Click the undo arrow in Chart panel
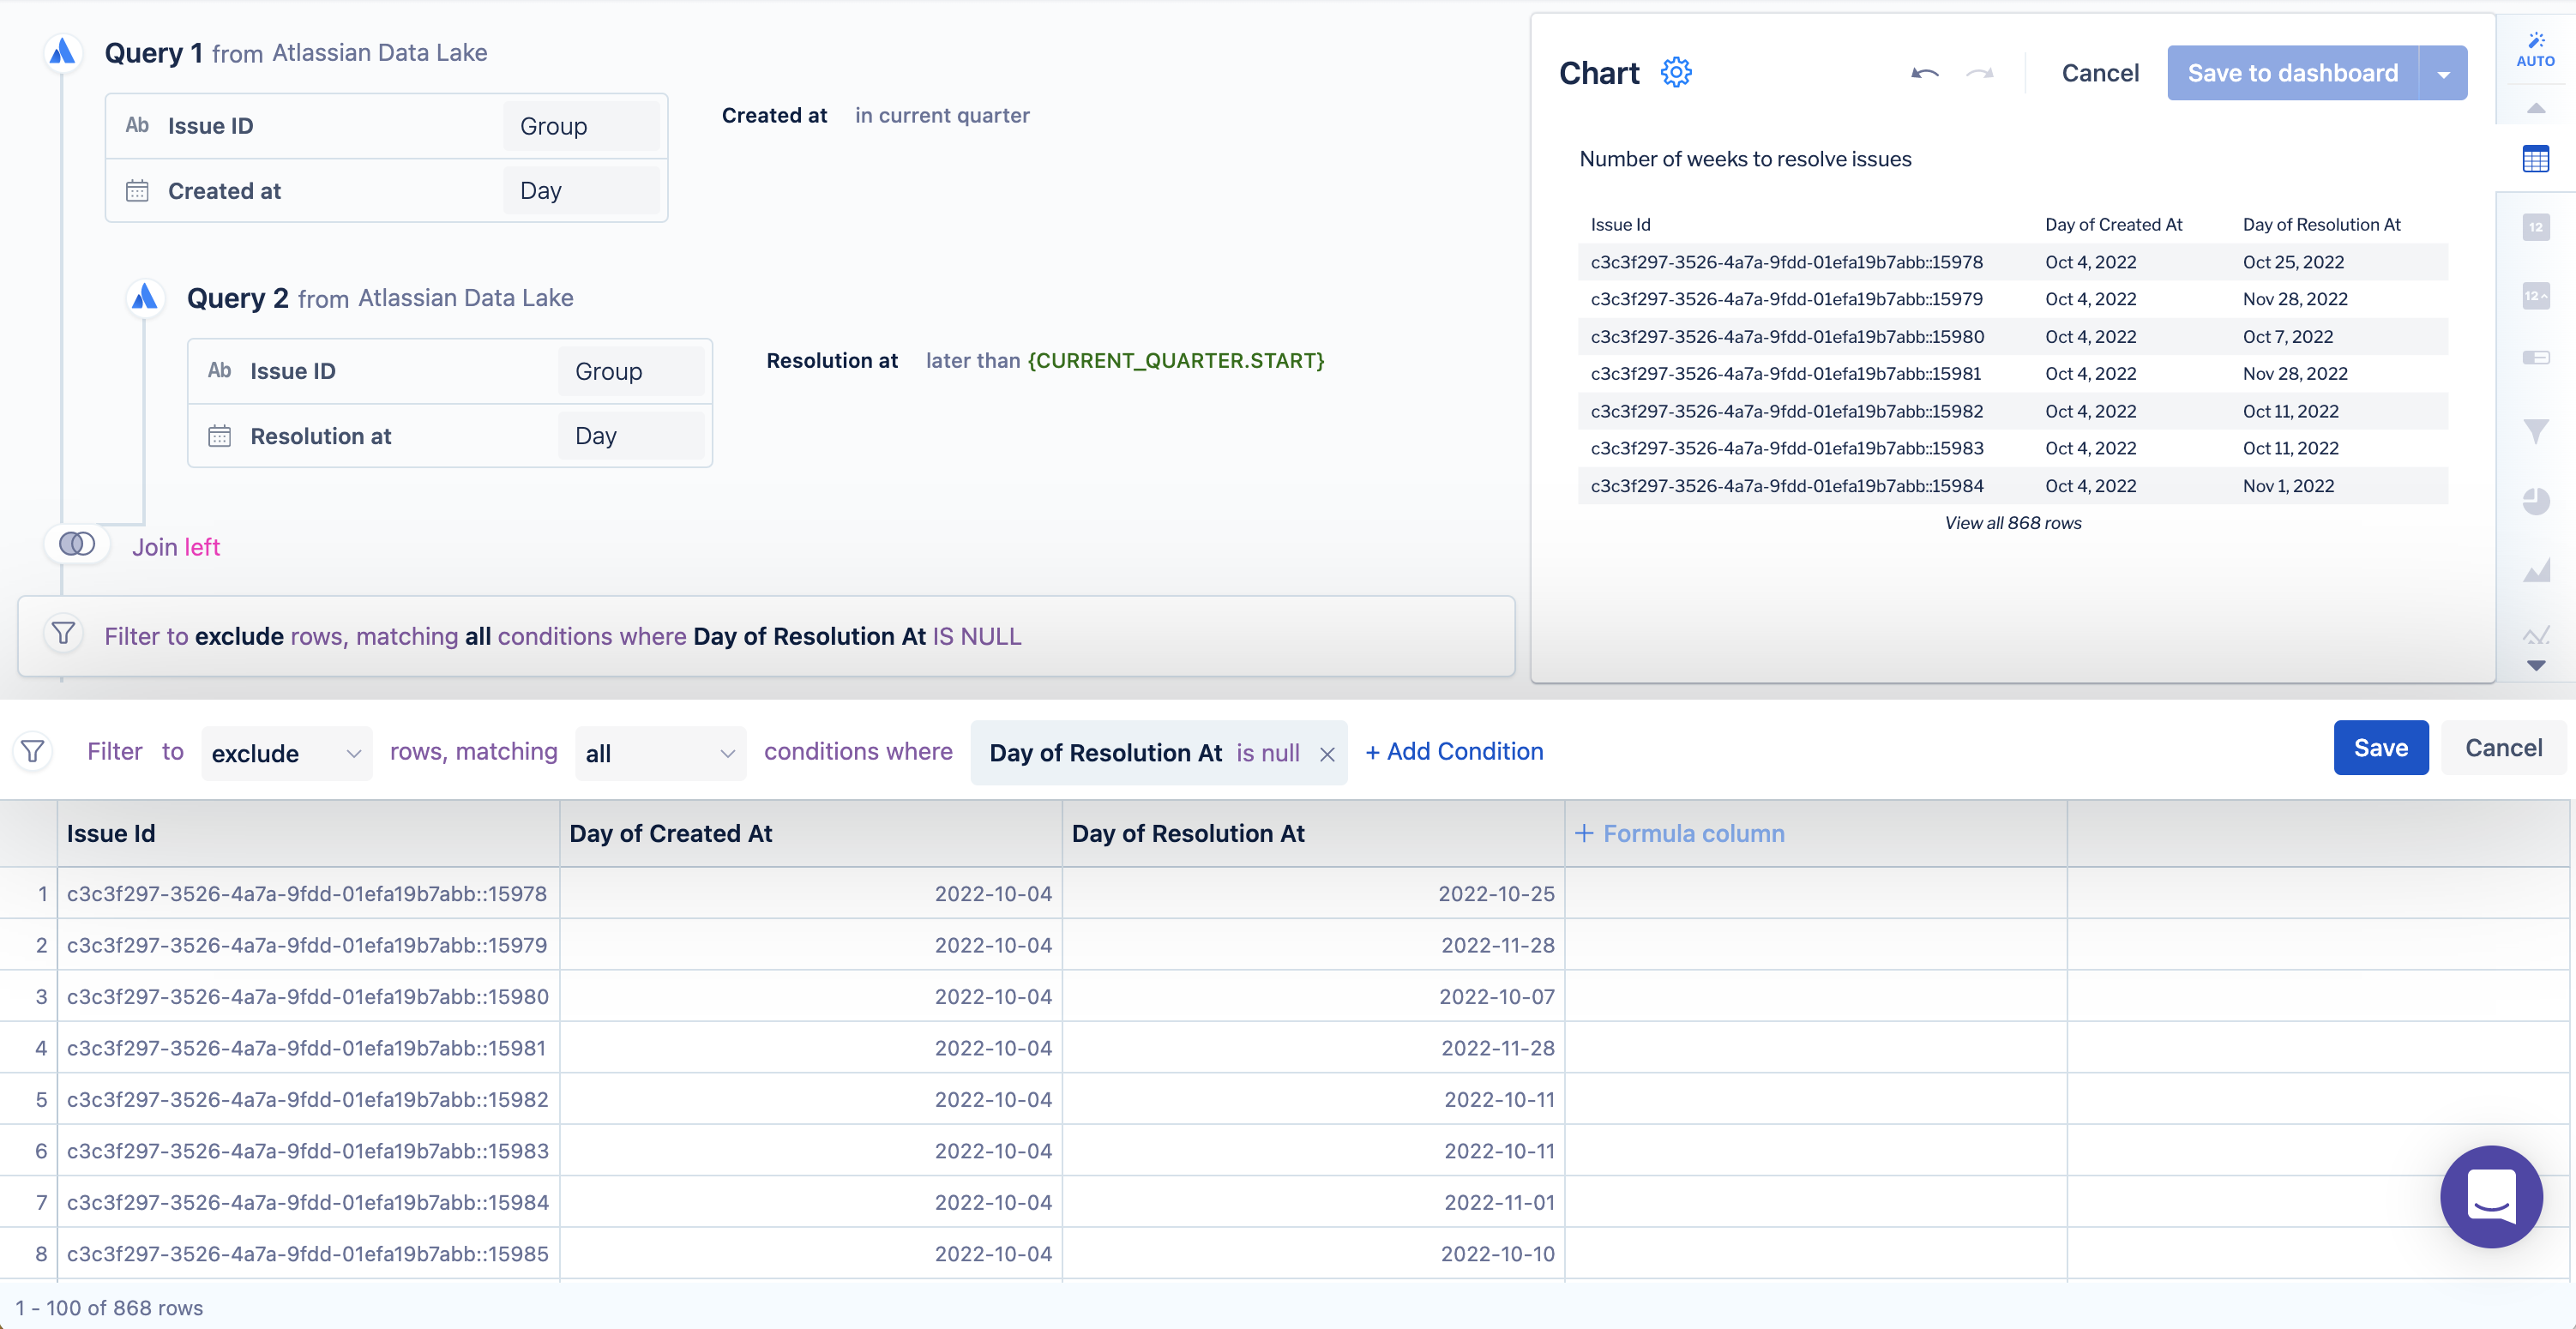2576x1329 pixels. point(1924,73)
